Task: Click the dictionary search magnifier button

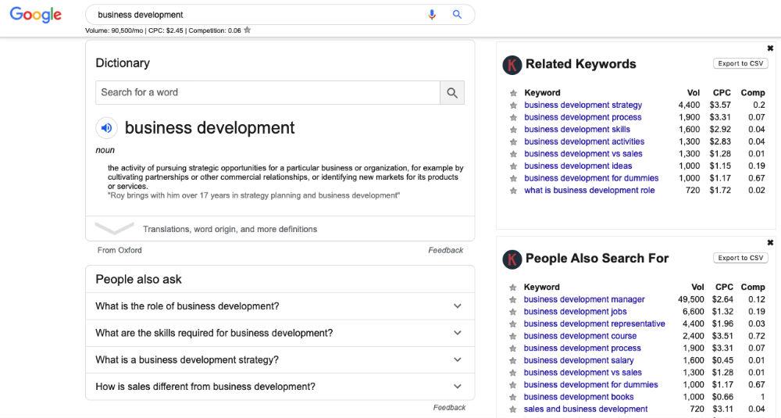Action: [452, 92]
